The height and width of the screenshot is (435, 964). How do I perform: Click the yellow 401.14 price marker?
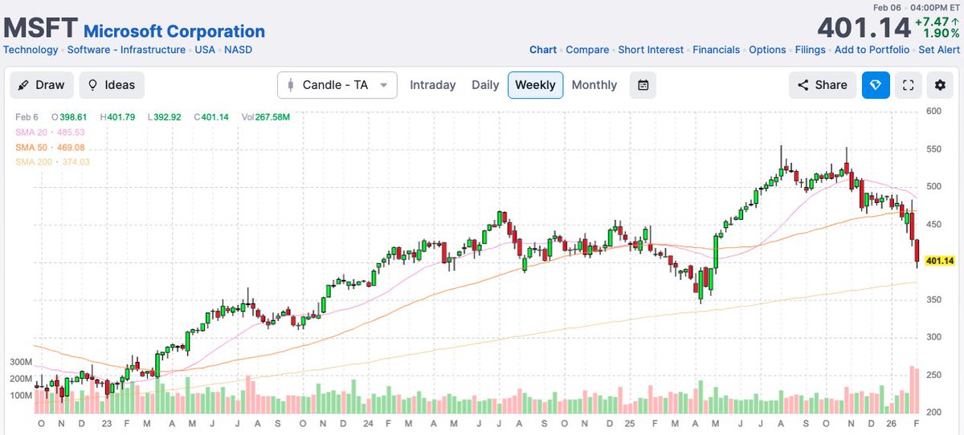[938, 261]
